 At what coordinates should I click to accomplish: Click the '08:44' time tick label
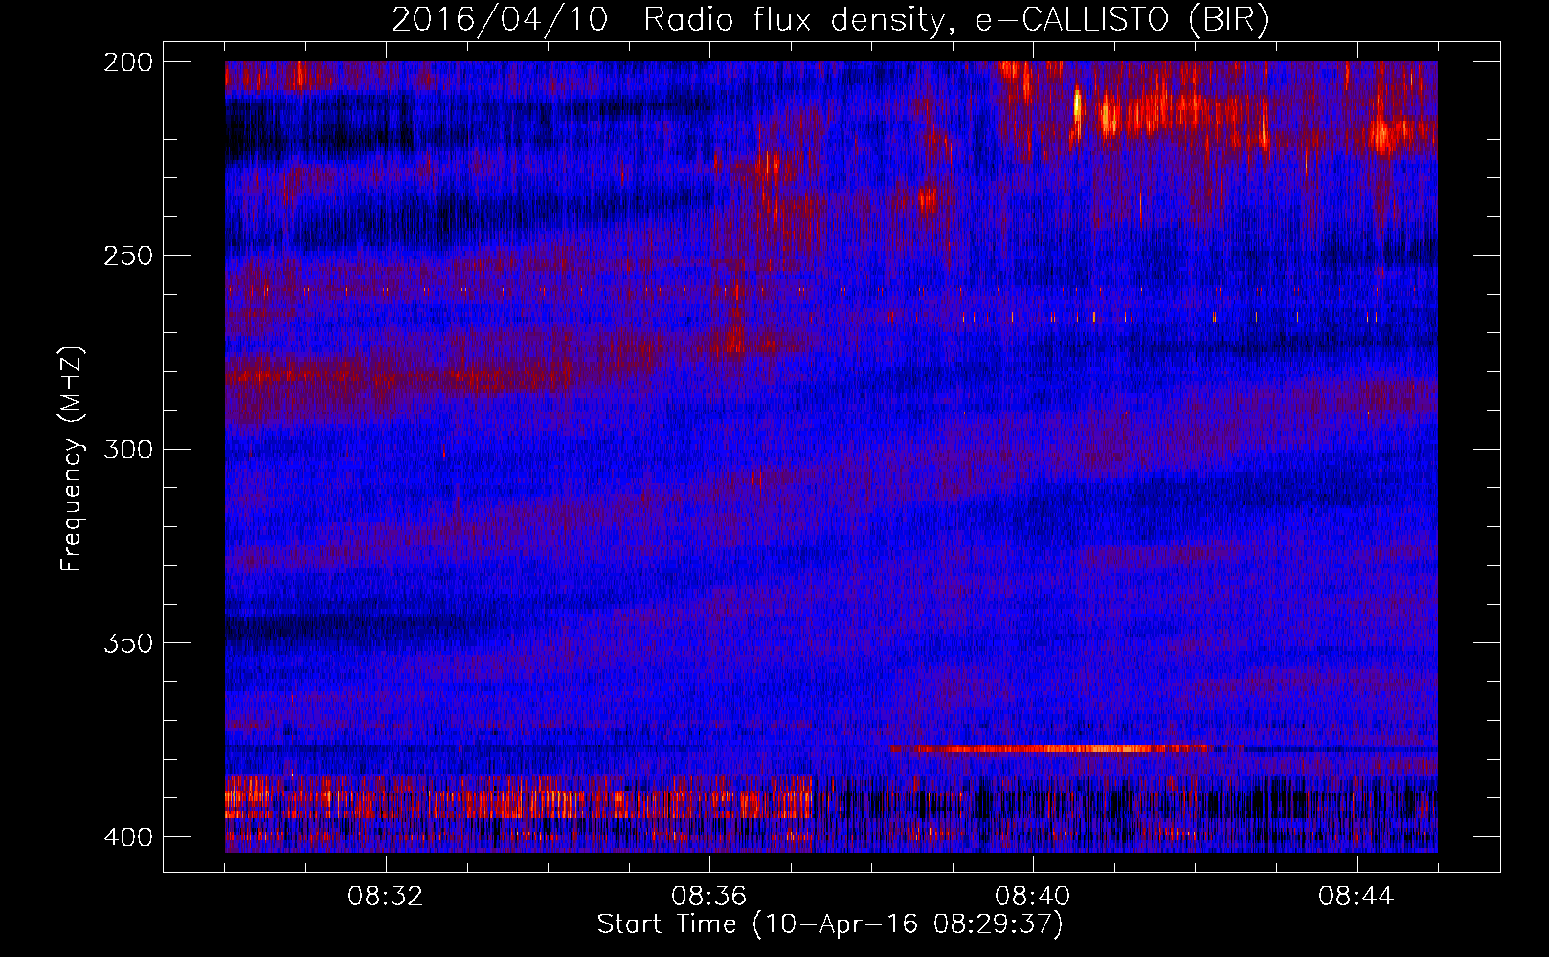coord(1357,897)
